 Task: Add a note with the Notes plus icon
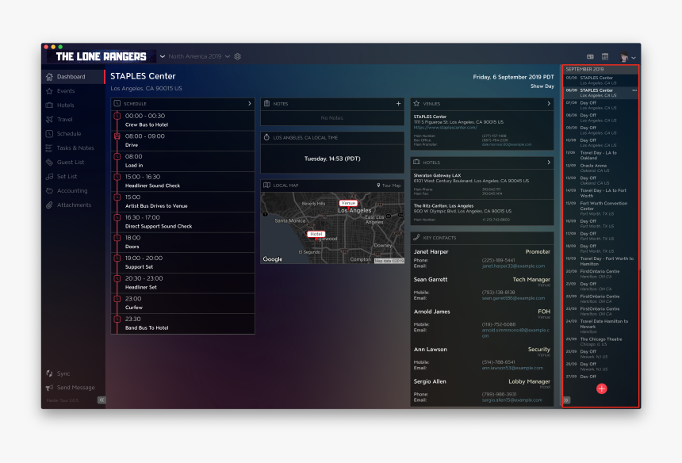pyautogui.click(x=398, y=104)
